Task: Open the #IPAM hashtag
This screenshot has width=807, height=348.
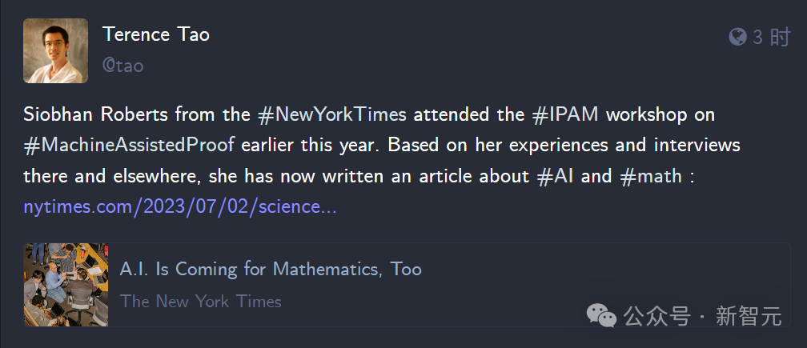Action: [x=565, y=114]
